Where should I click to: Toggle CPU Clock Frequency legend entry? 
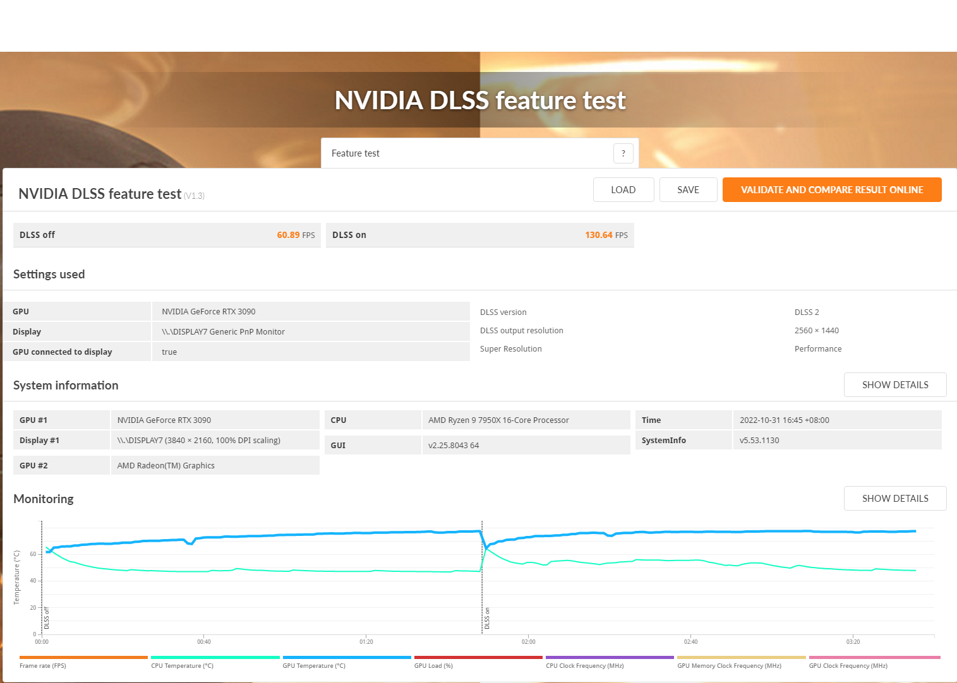point(610,663)
